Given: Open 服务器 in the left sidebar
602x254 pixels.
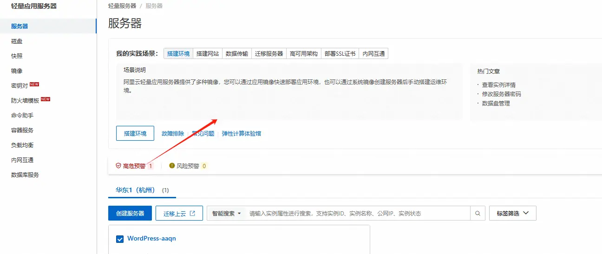Looking at the screenshot, I should click(48, 26).
